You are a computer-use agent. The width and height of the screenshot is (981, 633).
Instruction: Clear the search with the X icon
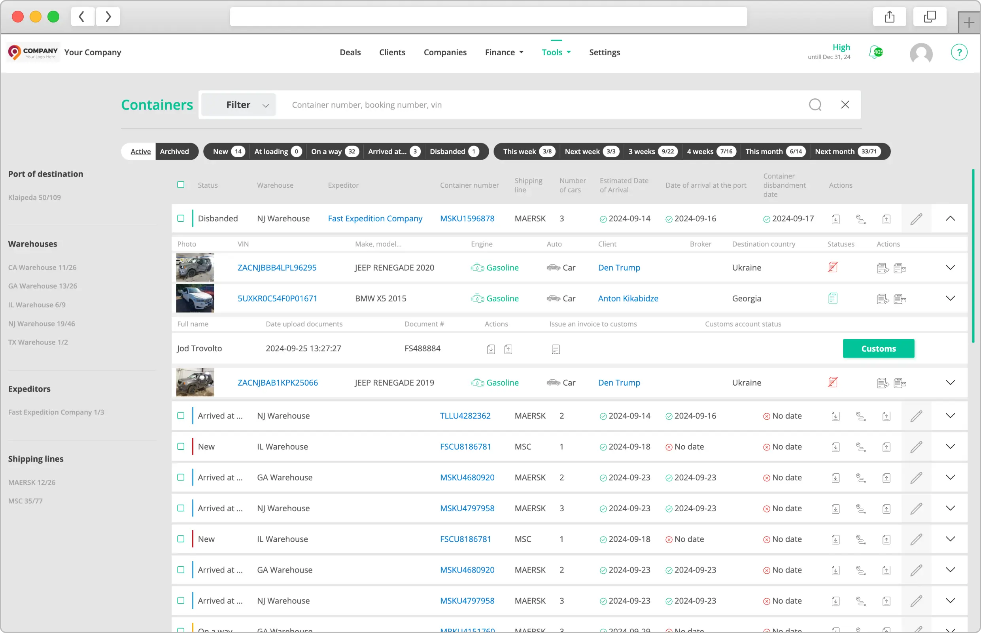click(845, 105)
